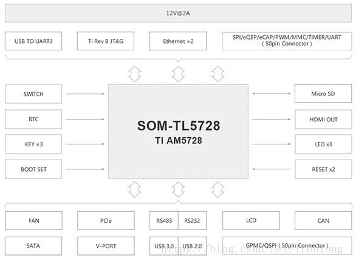The height and width of the screenshot is (261, 356).
Task: Select the LCD block
Action: [251, 221]
